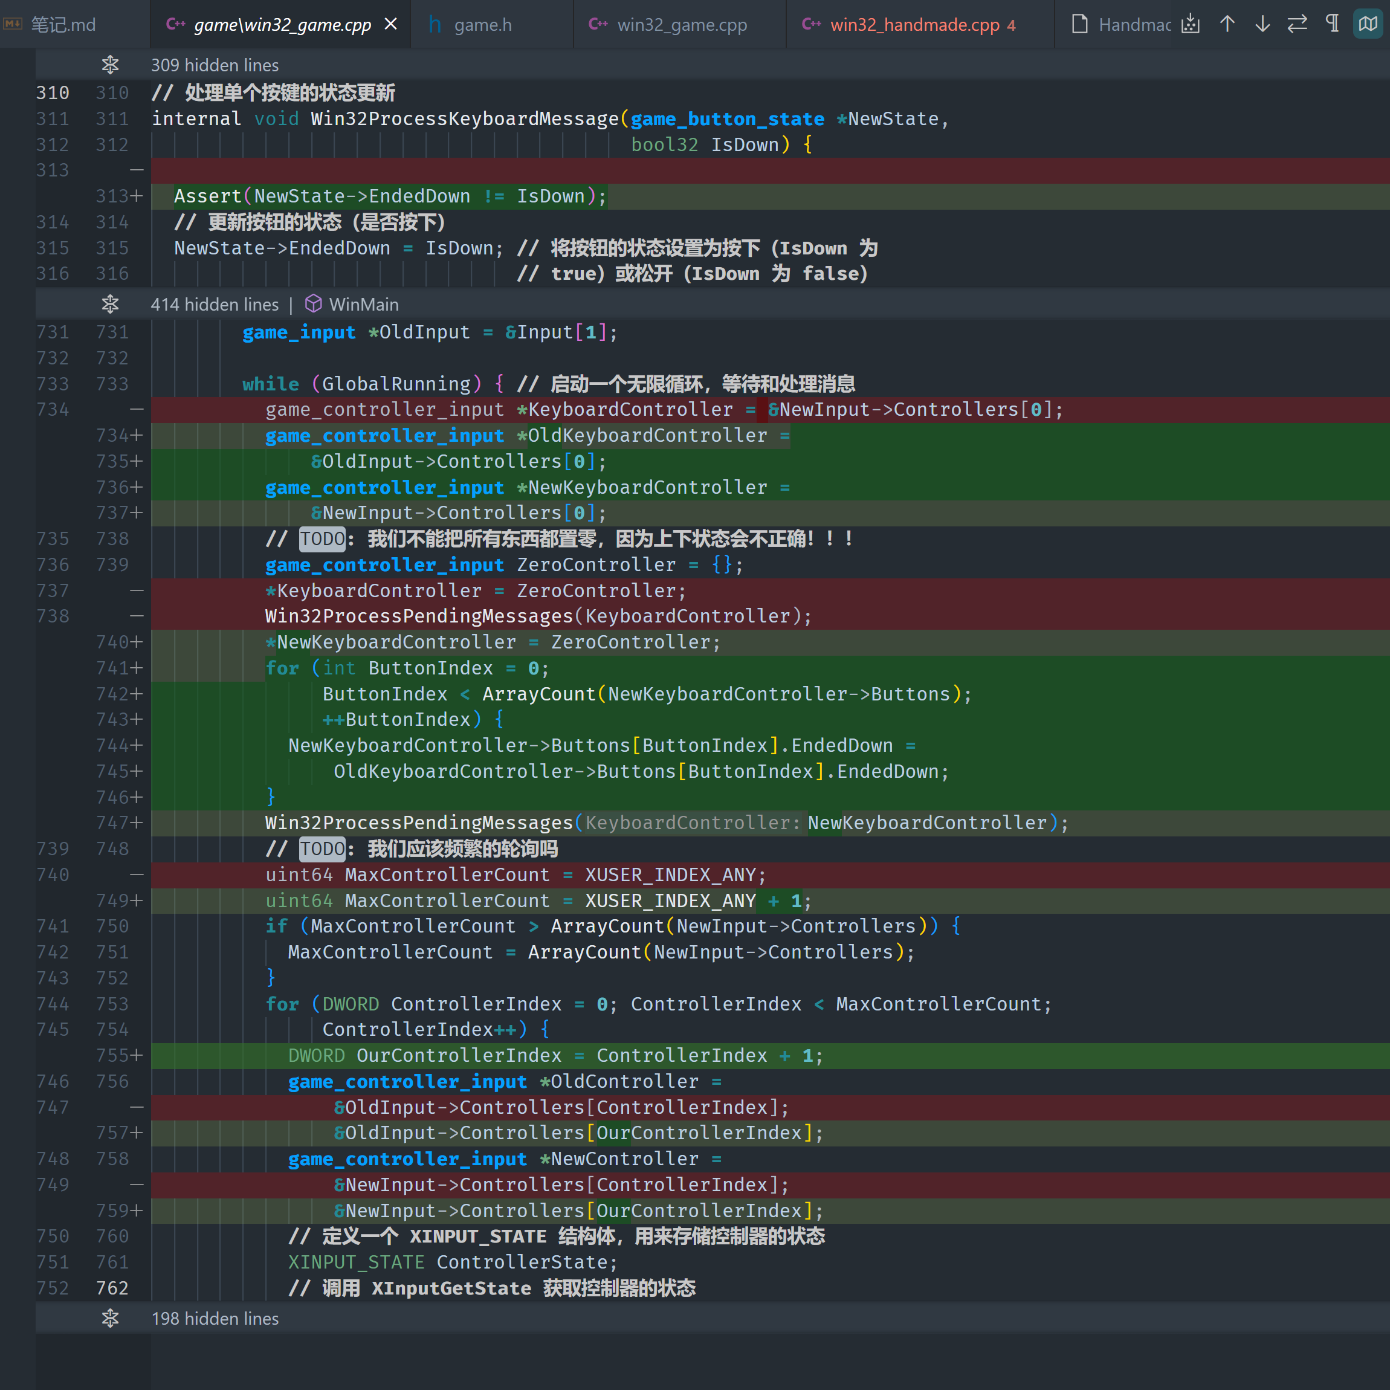
Task: Click the header 'h' icon on game.h tab
Action: (435, 24)
